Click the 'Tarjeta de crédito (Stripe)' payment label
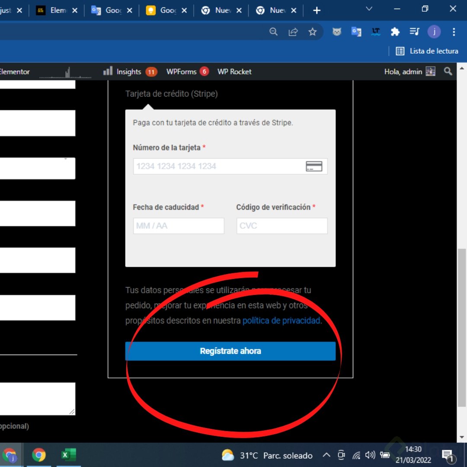Viewport: 467px width, 467px height. tap(171, 94)
